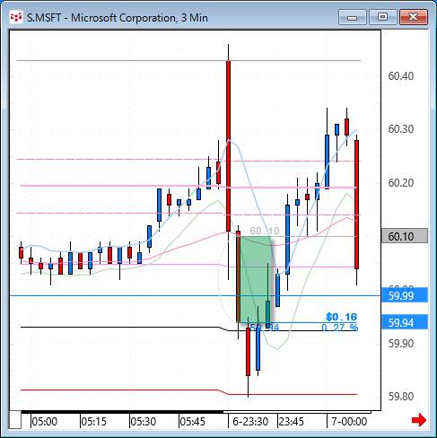Click the 7-00:00 time axis label
Image resolution: width=437 pixels, height=438 pixels.
pyautogui.click(x=349, y=422)
